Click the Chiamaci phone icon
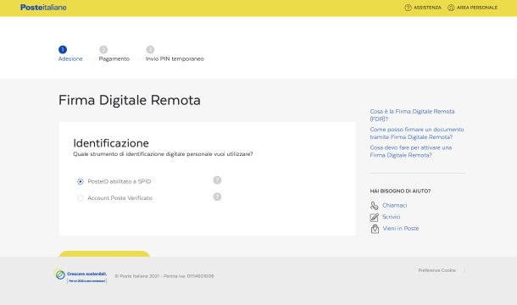517x305 pixels. tap(375, 205)
